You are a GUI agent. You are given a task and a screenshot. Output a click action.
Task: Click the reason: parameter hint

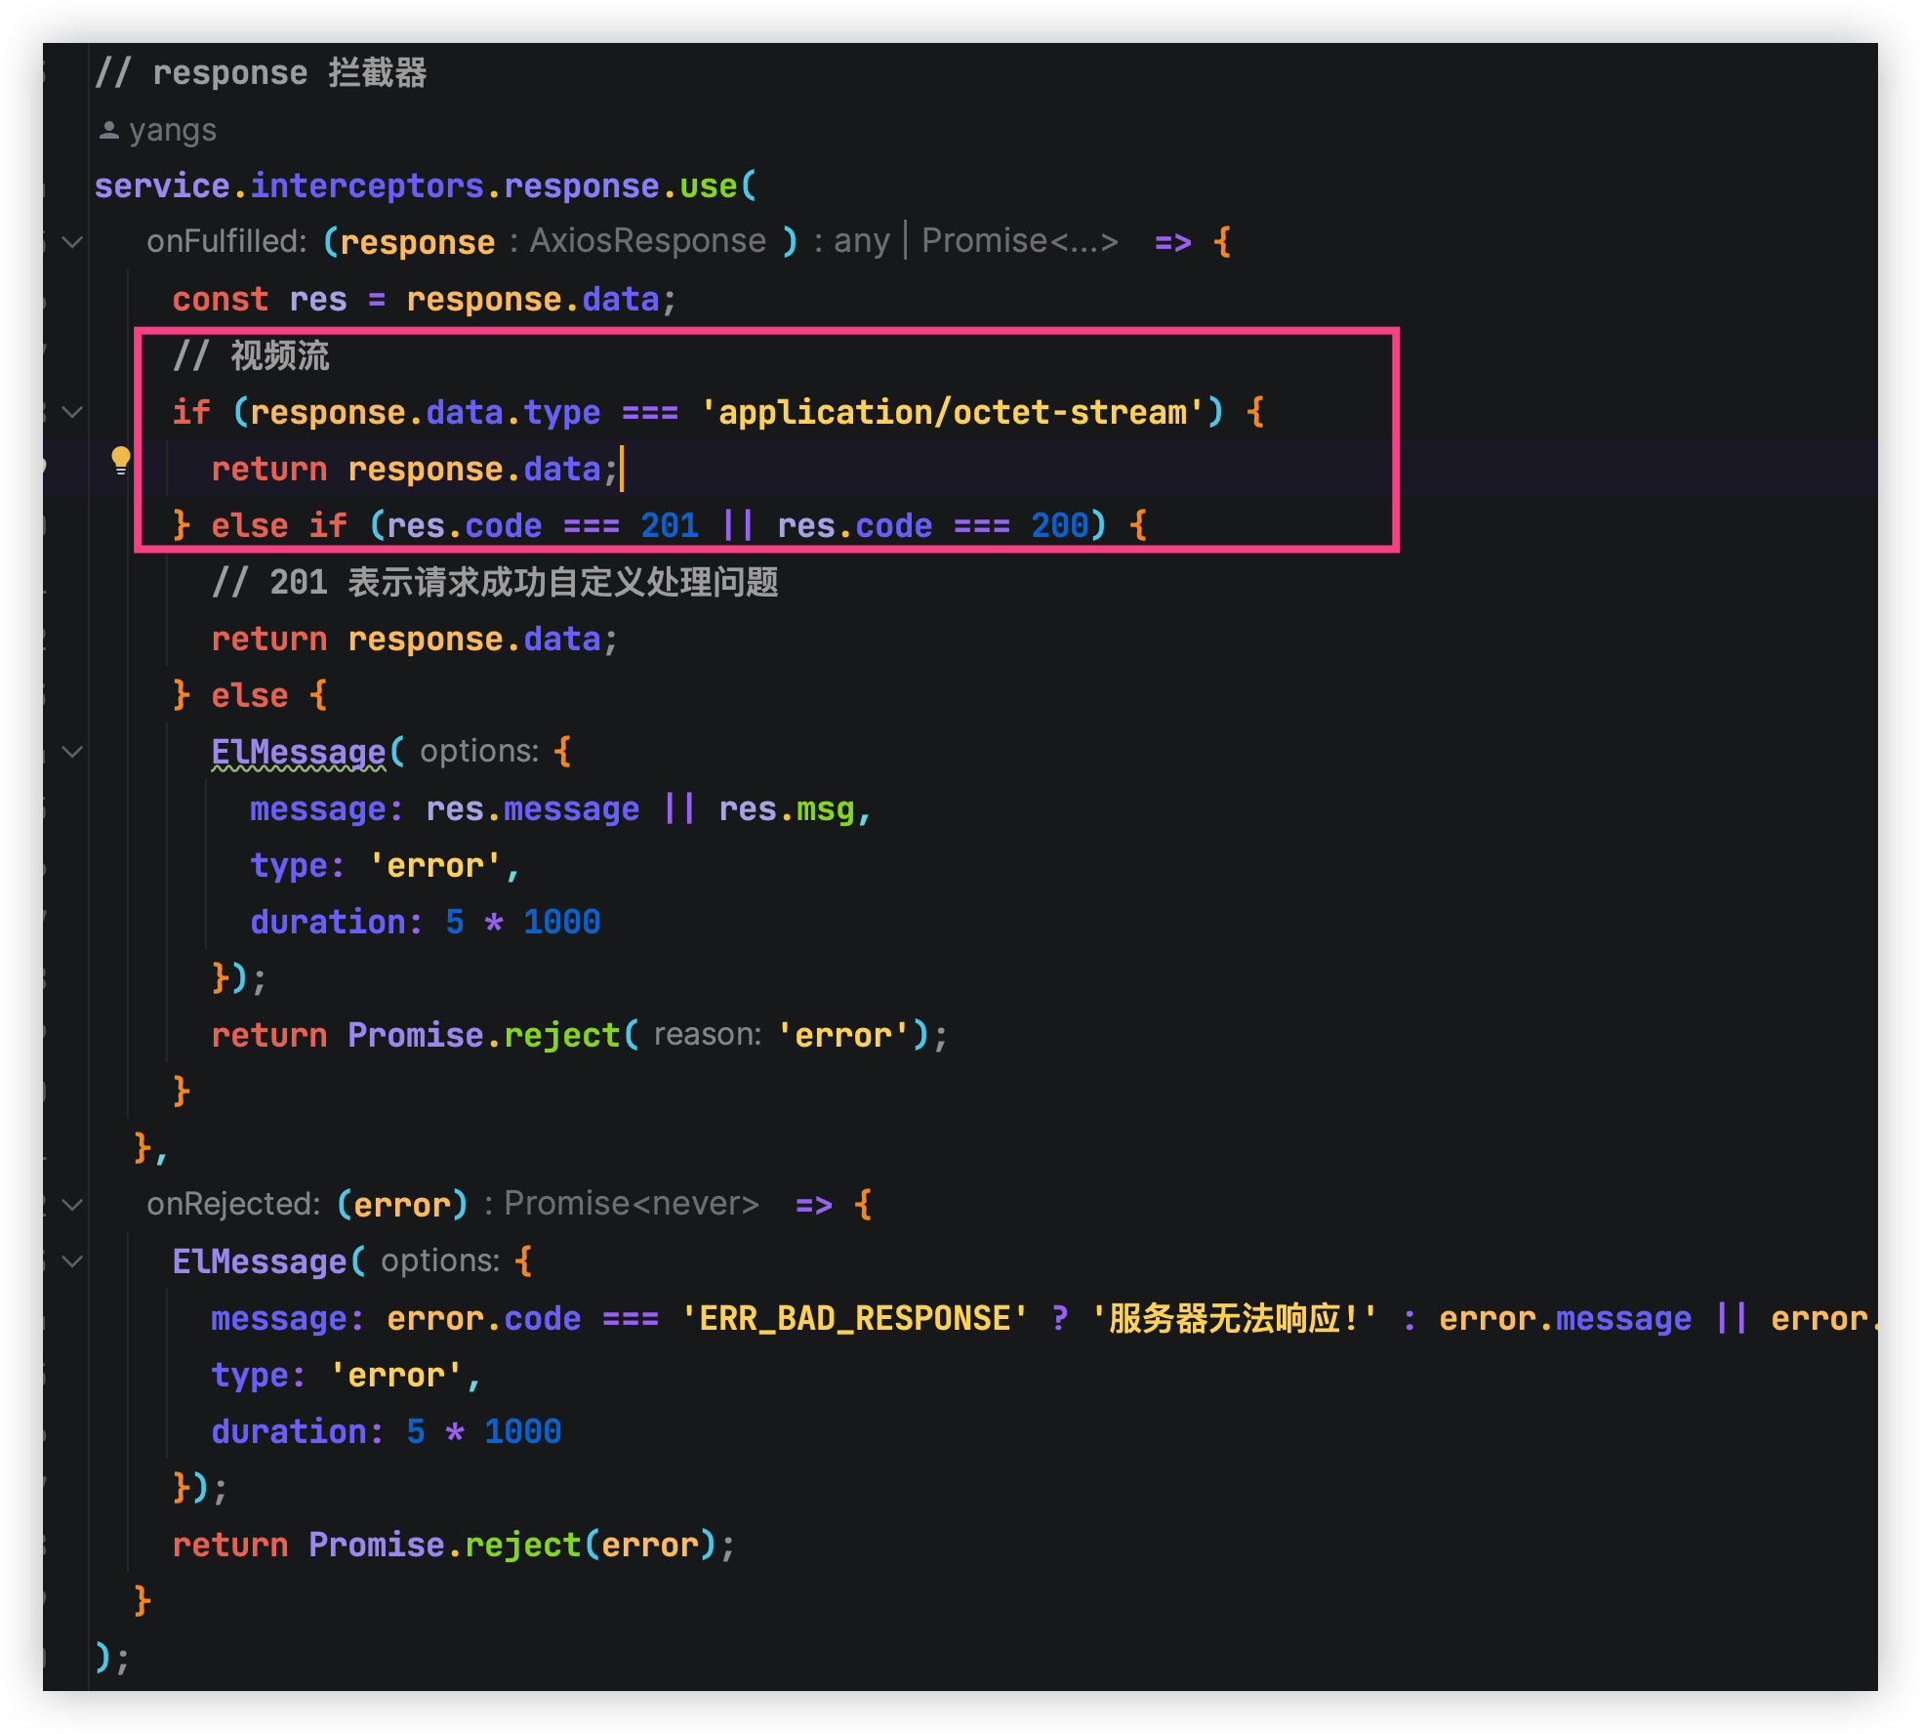pos(707,1035)
